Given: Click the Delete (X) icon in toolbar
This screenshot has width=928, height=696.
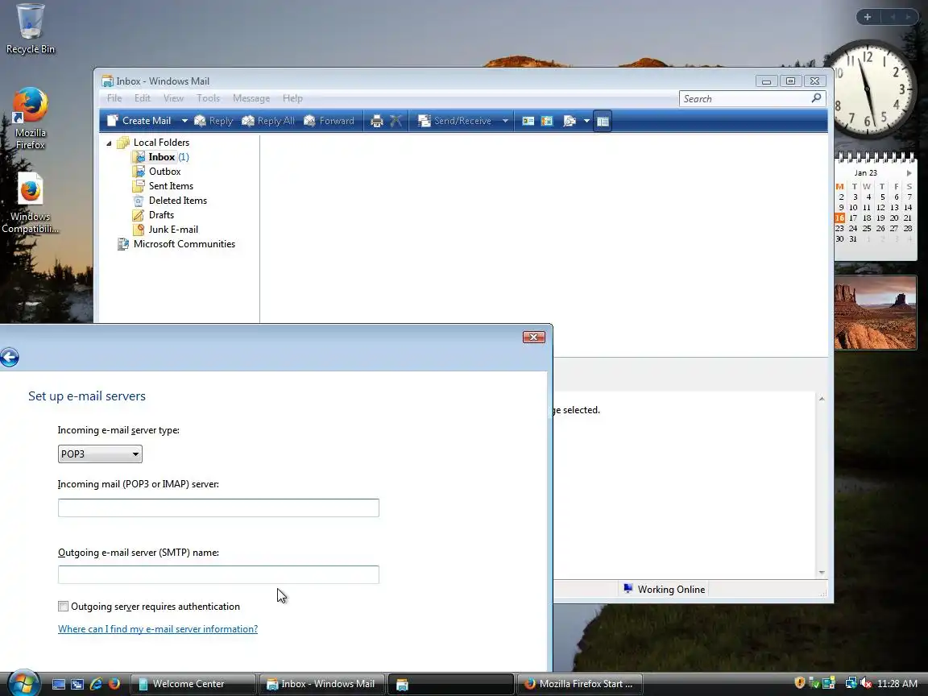Looking at the screenshot, I should 396,122.
